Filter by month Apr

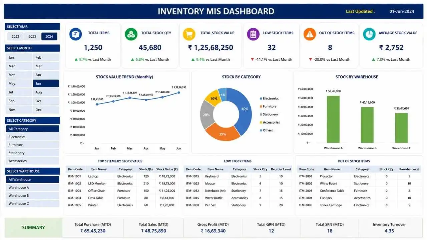tap(46, 75)
